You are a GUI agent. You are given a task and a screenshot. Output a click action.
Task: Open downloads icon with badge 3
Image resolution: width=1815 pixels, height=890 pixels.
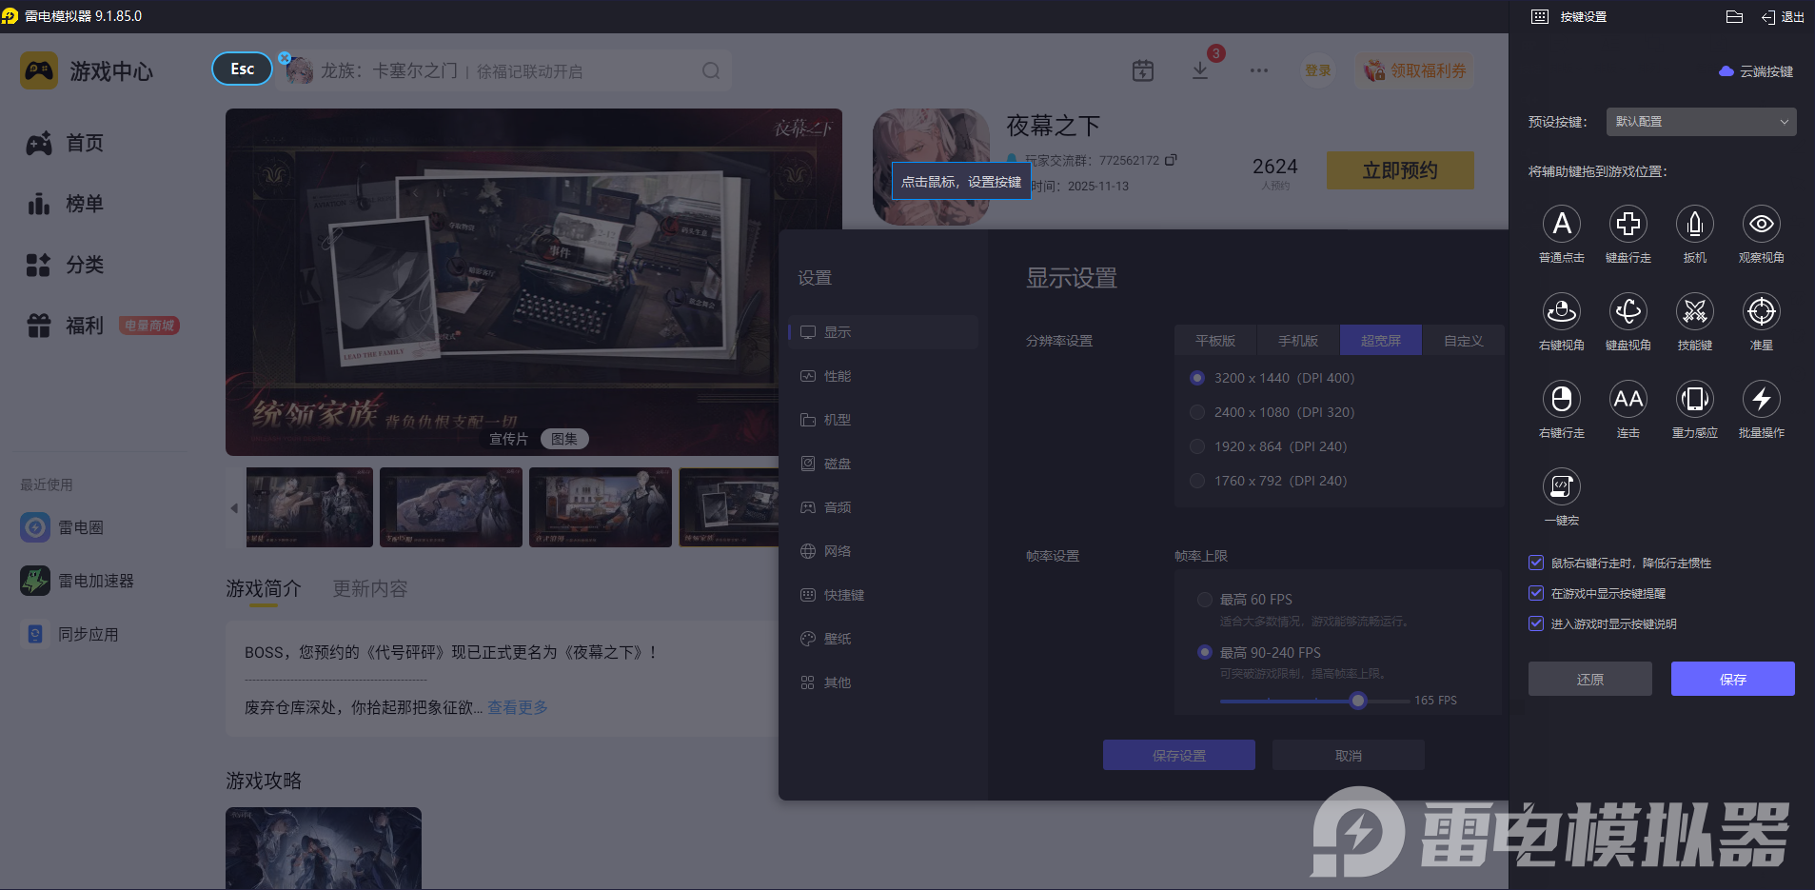[x=1200, y=70]
